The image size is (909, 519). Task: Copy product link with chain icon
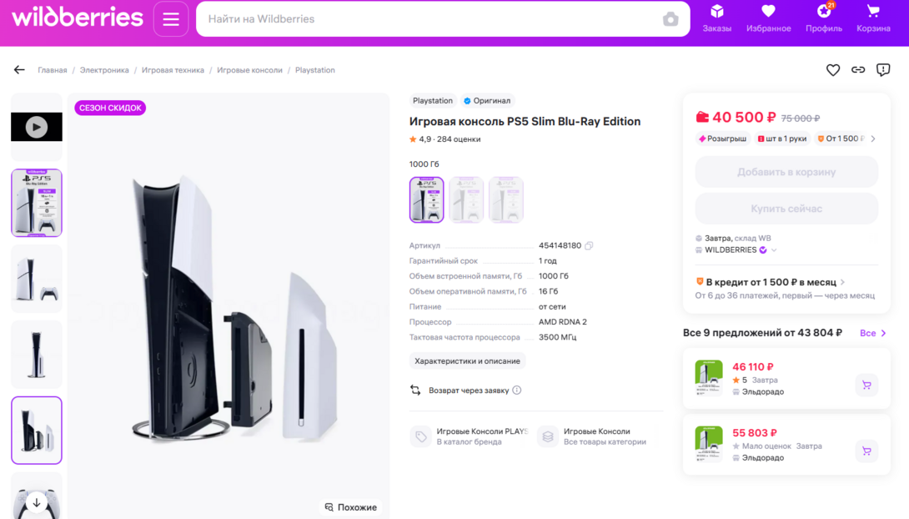coord(858,70)
